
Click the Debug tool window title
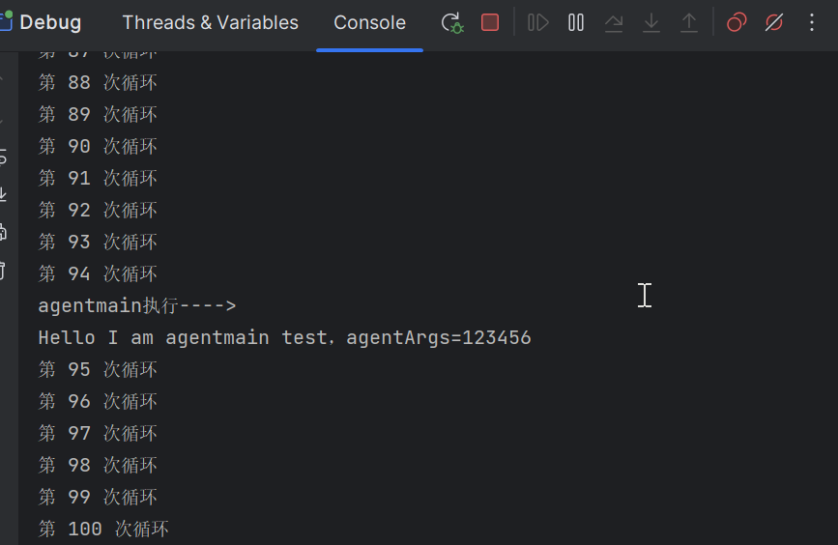click(x=50, y=22)
